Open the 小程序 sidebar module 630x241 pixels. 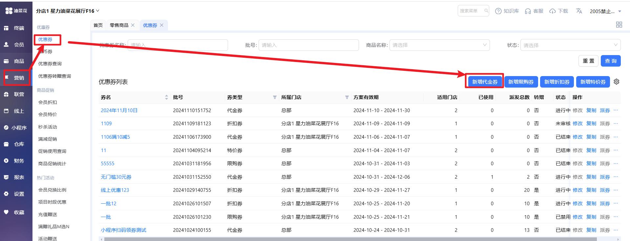point(16,128)
